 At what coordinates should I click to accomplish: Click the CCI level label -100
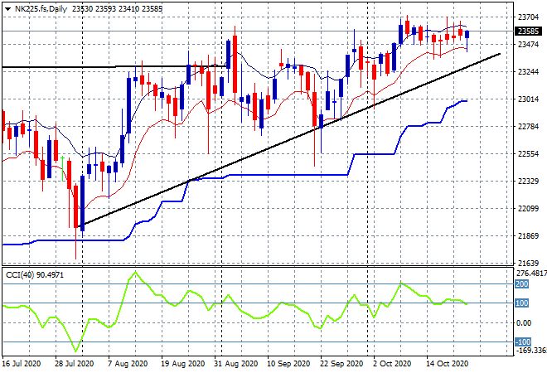tap(523, 342)
